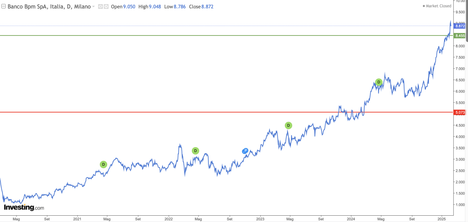Viewport: 468px width, 222px height.
Task: Click the Banco Bpm SpA symbol title
Action: pos(49,7)
